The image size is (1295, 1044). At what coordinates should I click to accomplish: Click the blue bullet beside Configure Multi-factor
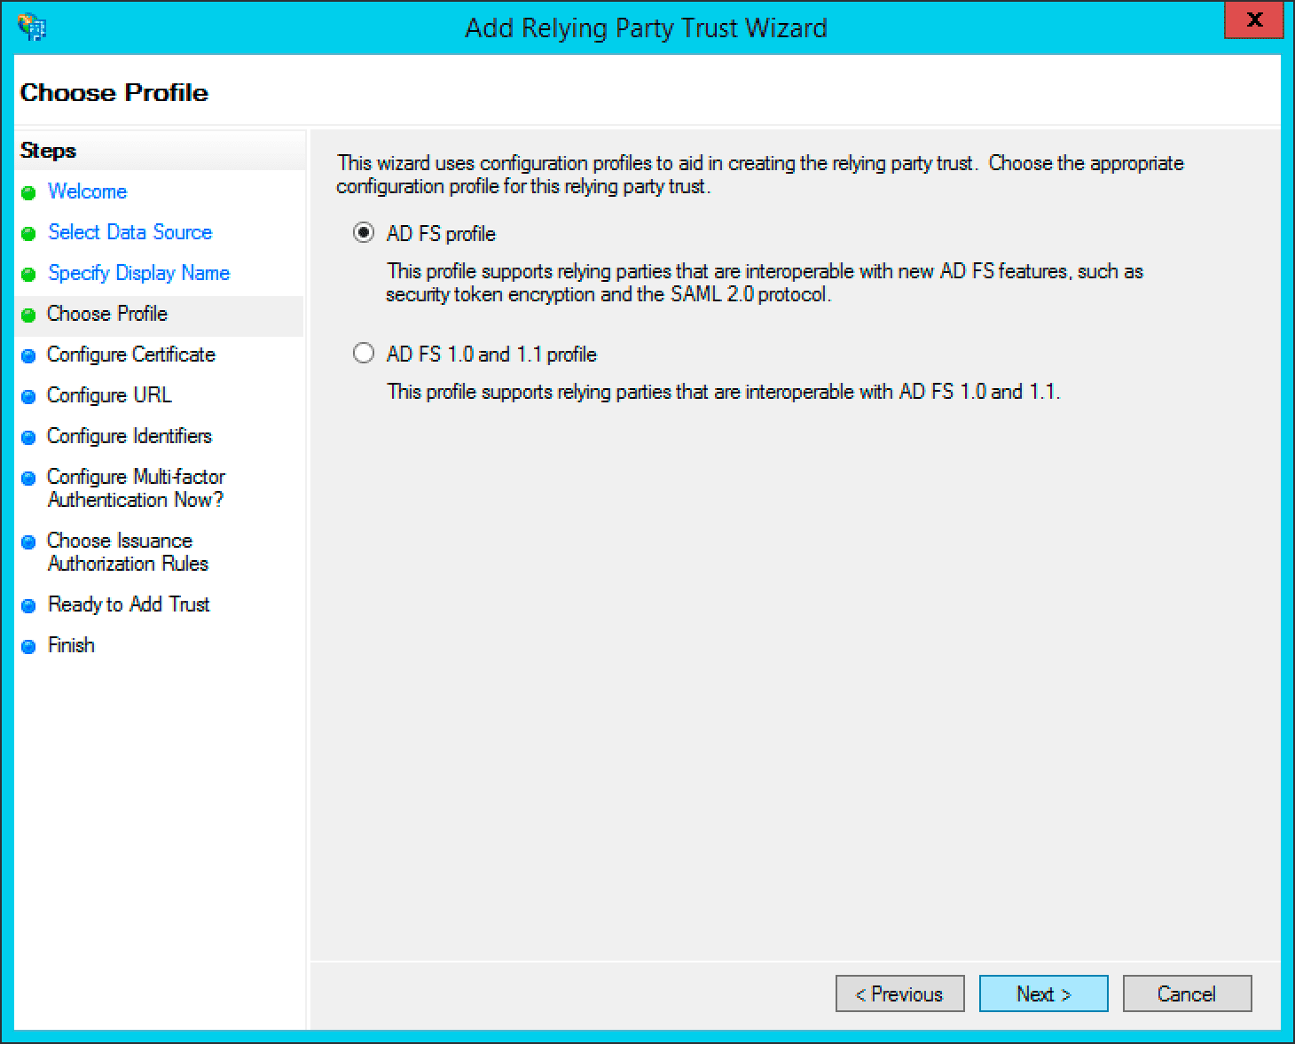pyautogui.click(x=28, y=478)
